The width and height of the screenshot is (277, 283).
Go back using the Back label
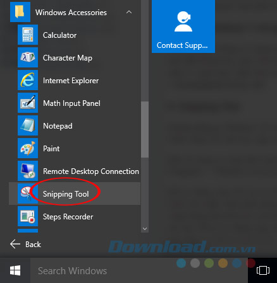[33, 245]
